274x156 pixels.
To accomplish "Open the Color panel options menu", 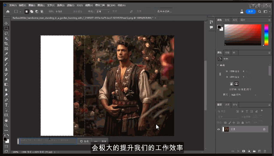I will (269, 20).
